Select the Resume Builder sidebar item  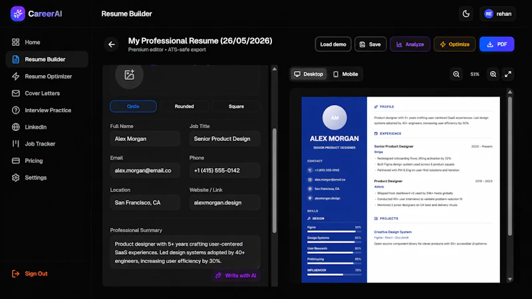pos(47,59)
